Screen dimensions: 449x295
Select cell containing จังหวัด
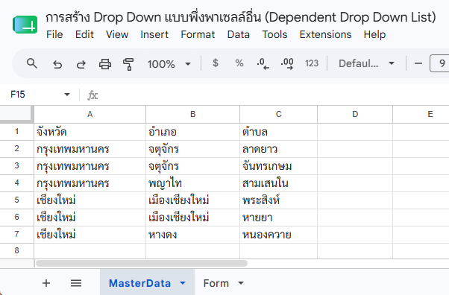[x=90, y=132]
